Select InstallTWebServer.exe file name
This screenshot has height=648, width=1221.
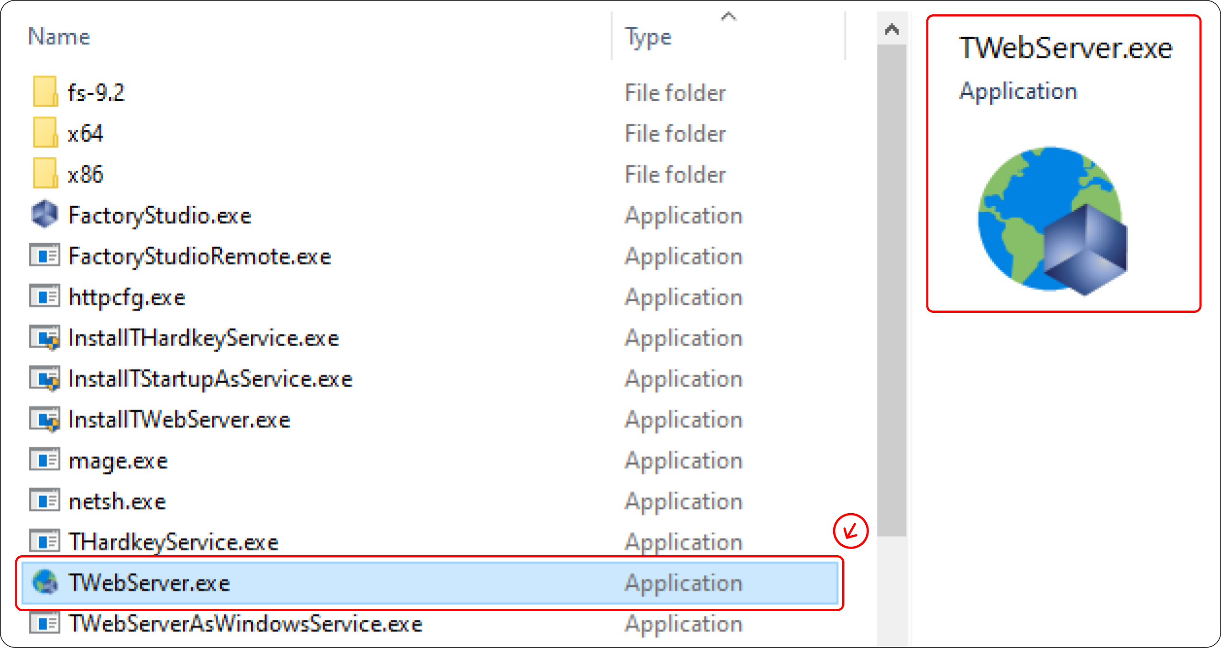click(x=179, y=420)
